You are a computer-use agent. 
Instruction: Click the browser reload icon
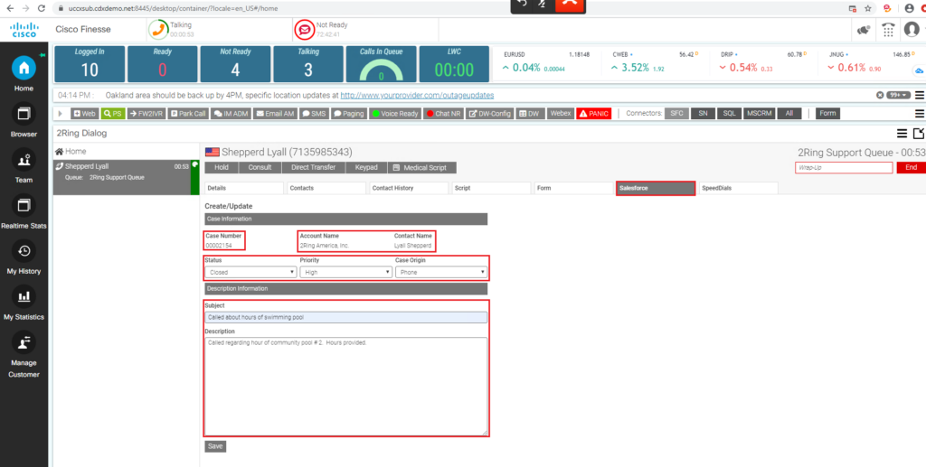point(41,8)
